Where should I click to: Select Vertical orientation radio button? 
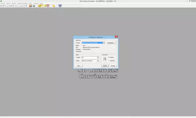coord(109,57)
